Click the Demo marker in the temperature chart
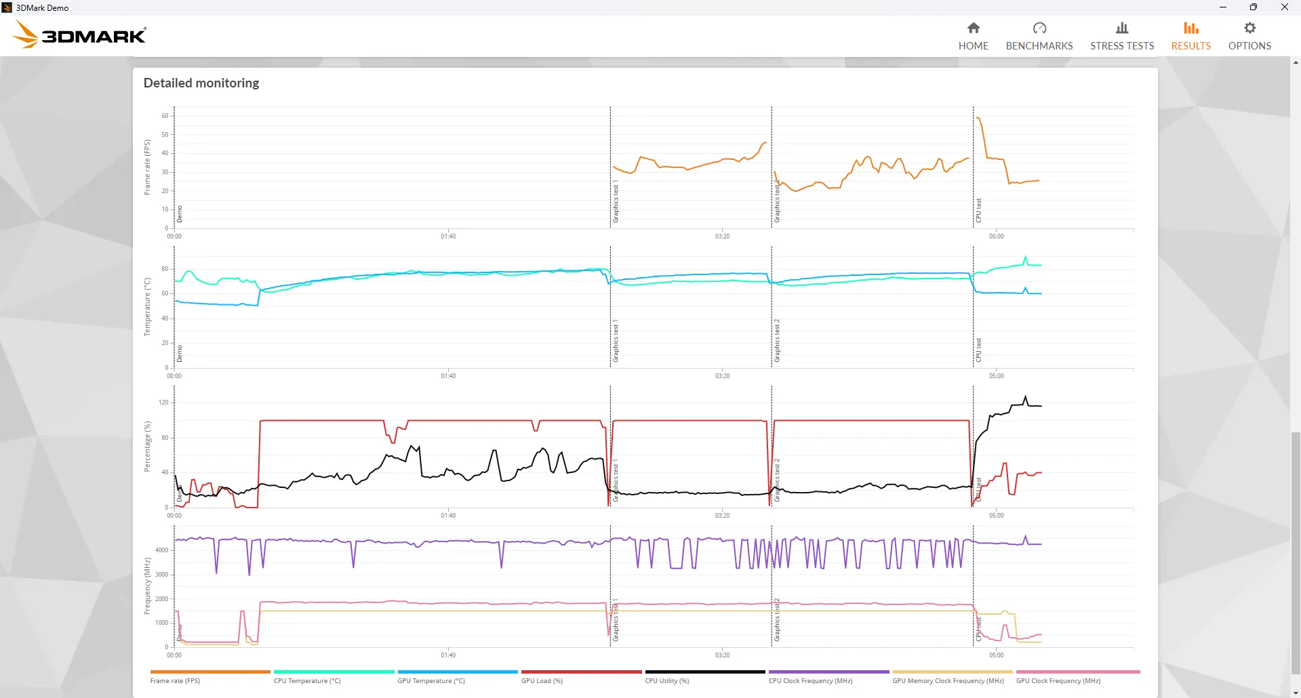 point(180,354)
